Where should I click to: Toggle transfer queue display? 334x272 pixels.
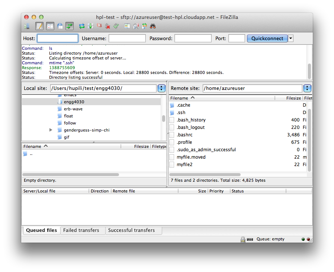point(70,26)
